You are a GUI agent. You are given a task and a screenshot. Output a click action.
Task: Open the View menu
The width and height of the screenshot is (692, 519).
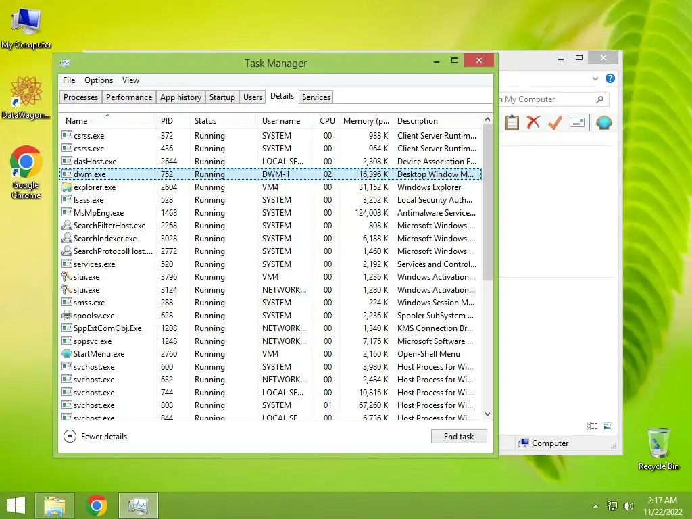coord(130,80)
